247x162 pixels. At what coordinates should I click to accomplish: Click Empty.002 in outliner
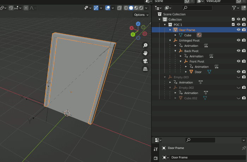click(186, 88)
